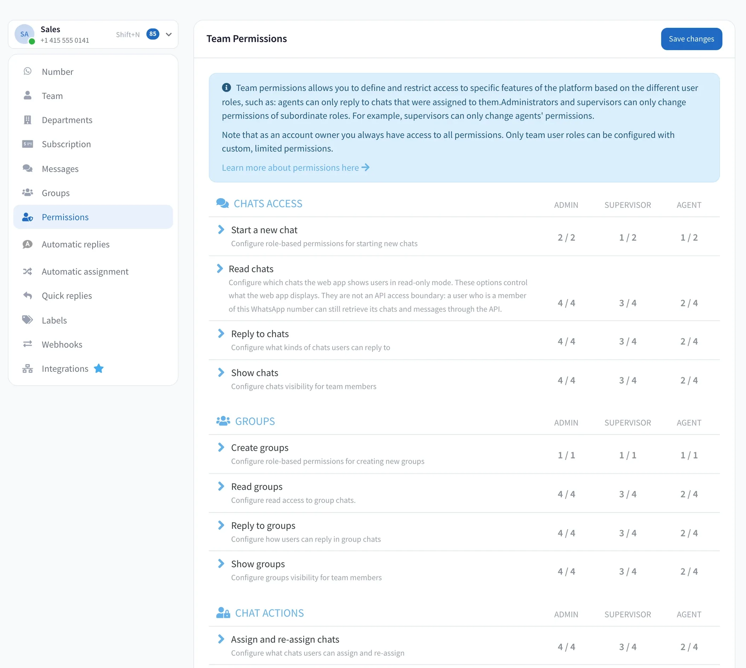
Task: Expand the Assign and re-assign chats row
Action: click(221, 639)
